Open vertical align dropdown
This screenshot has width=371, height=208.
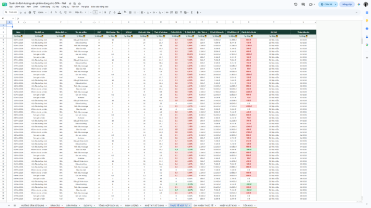(149, 12)
